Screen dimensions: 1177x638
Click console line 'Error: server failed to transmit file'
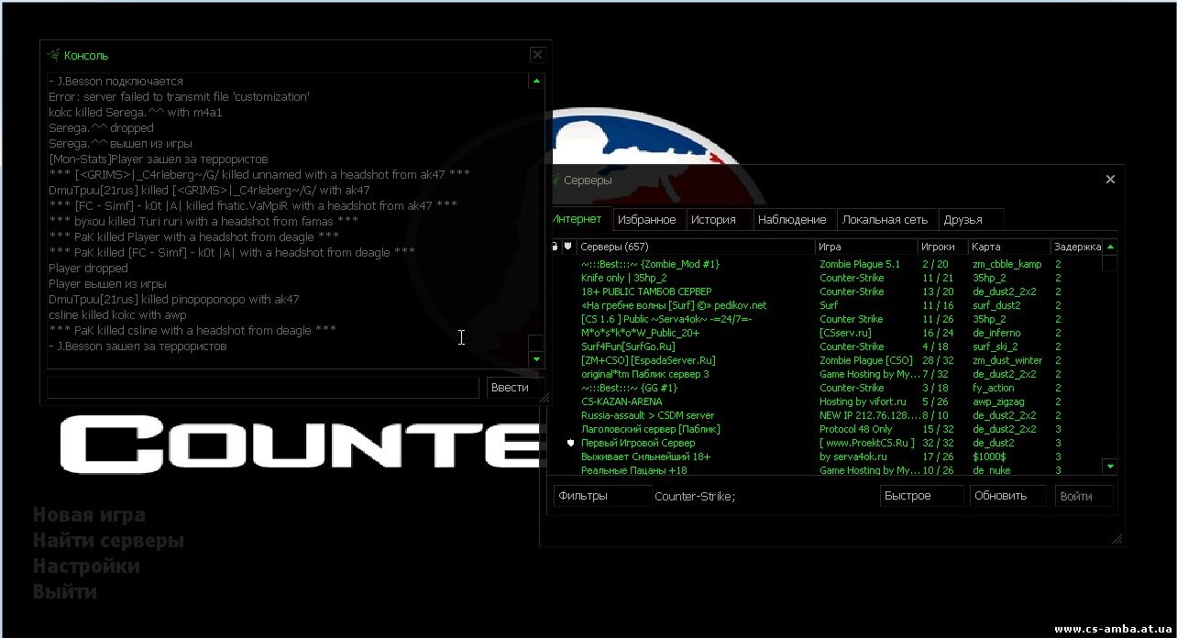click(179, 96)
